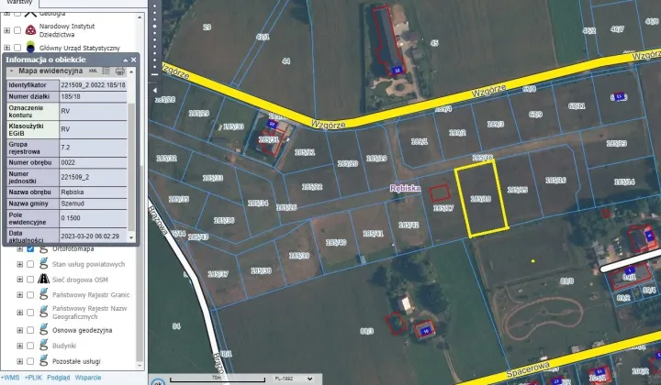Click the blue building number marker 42
Image resolution: width=661 pixels, height=385 pixels.
click(273, 125)
